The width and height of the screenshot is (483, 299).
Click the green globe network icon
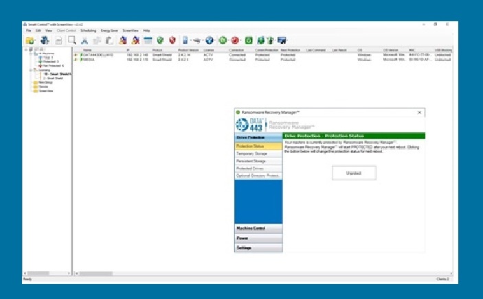coord(260,40)
